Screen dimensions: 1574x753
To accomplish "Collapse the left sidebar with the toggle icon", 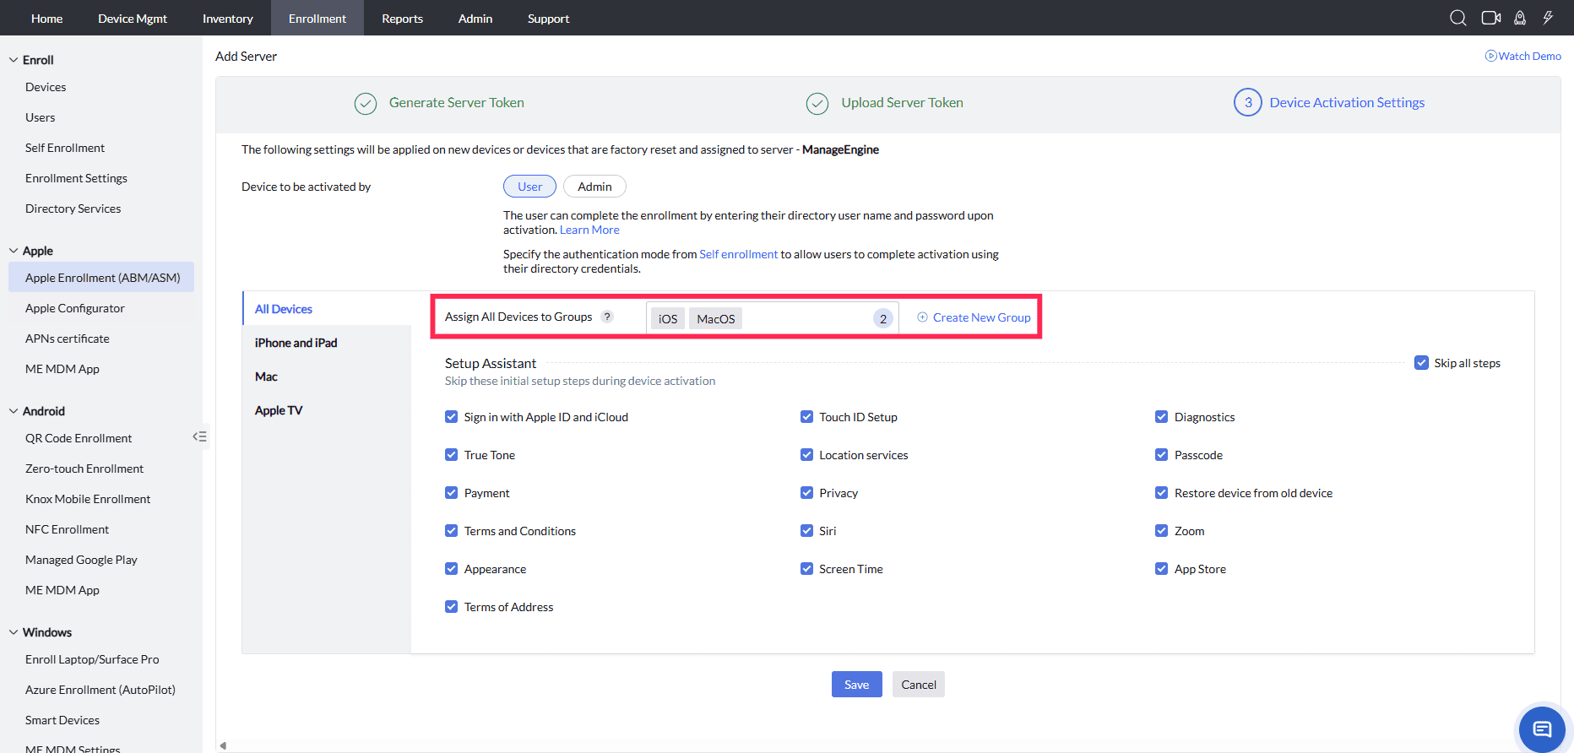I will point(199,436).
